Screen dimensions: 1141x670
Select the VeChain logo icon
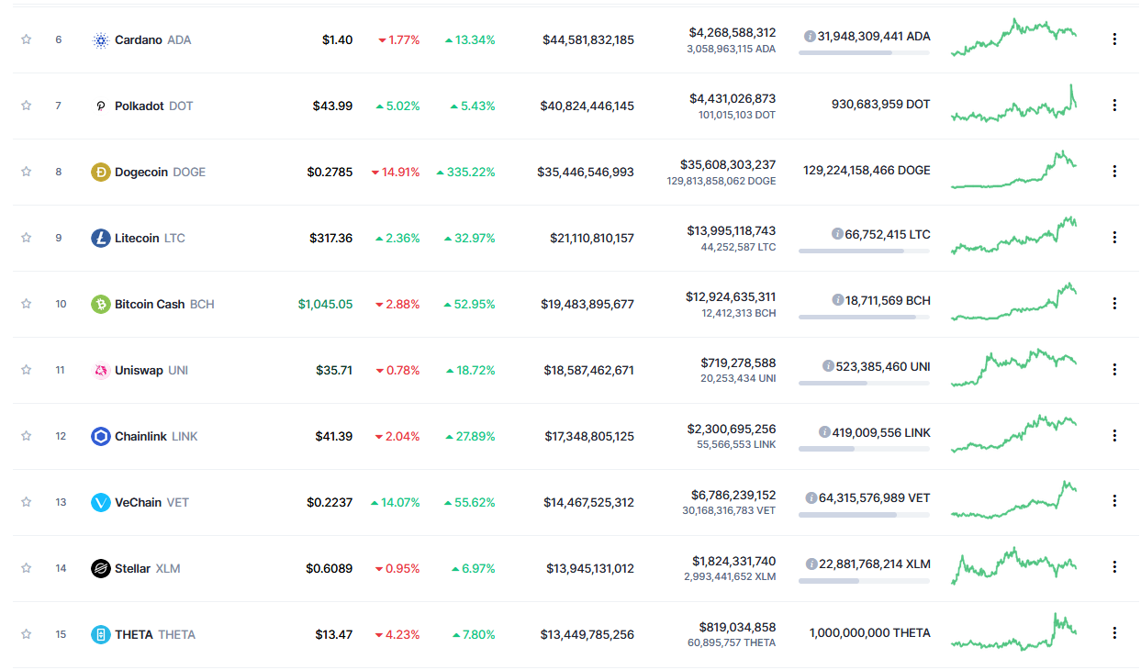(x=101, y=503)
